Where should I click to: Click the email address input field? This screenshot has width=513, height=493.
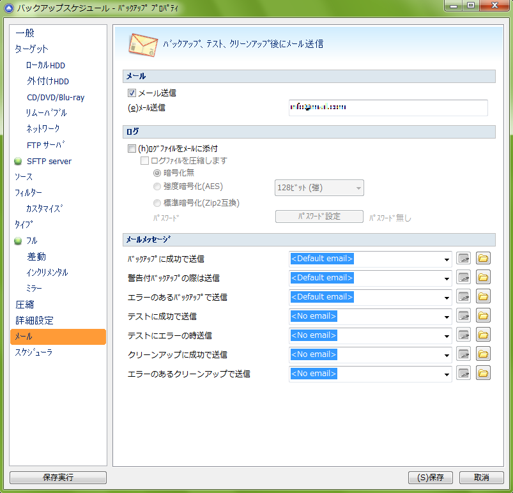point(388,108)
